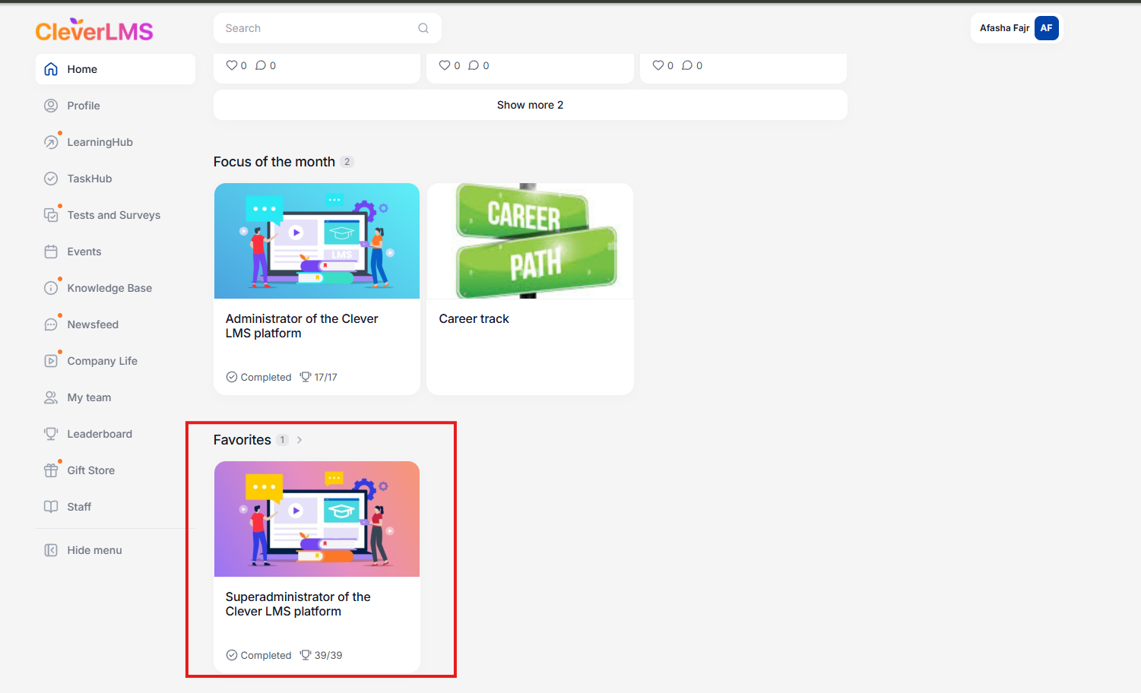Open the Home menu item
The width and height of the screenshot is (1141, 693).
click(x=116, y=69)
